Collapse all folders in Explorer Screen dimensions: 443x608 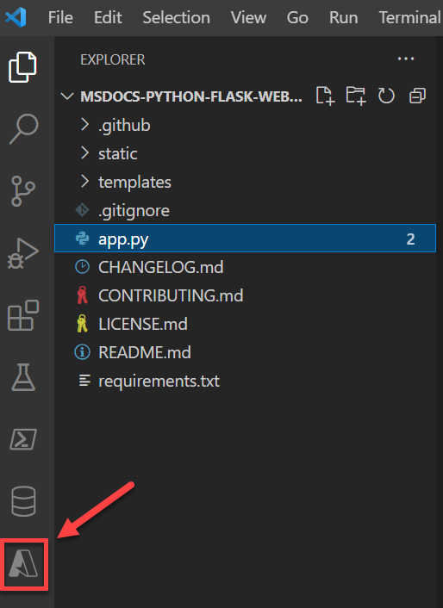[417, 96]
